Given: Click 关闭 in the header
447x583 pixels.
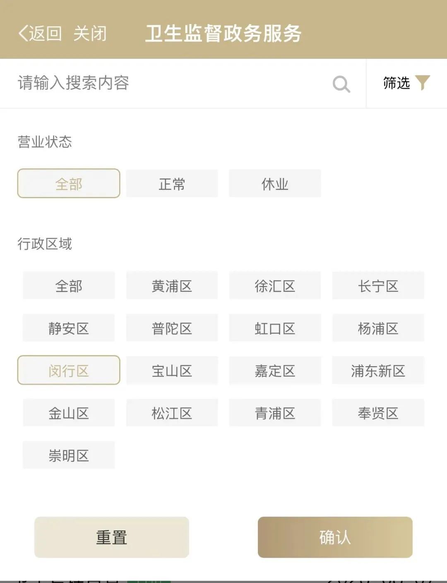Looking at the screenshot, I should (90, 34).
